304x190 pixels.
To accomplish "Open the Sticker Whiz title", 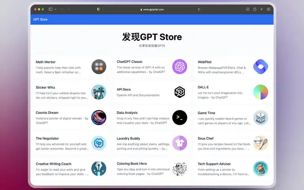I will click(46, 87).
